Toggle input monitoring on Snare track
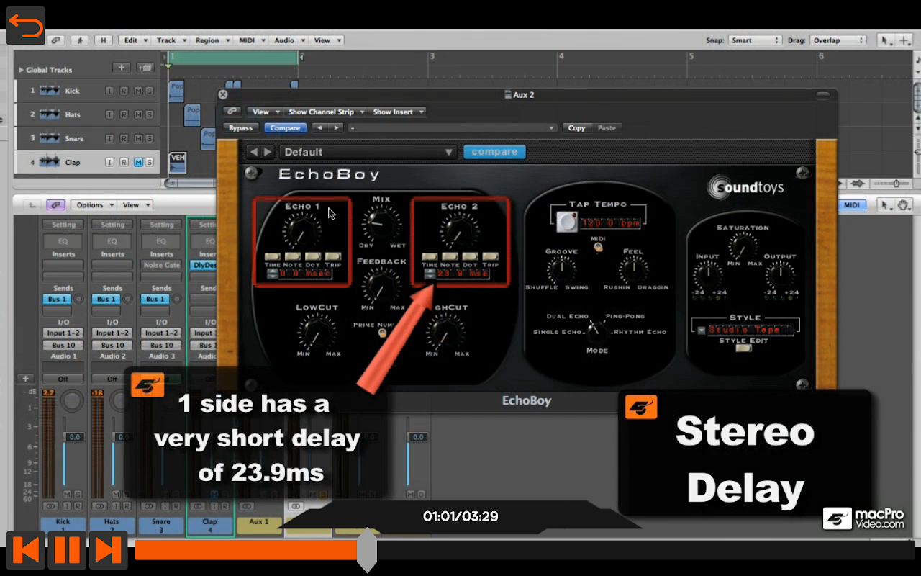The width and height of the screenshot is (921, 576). [109, 138]
